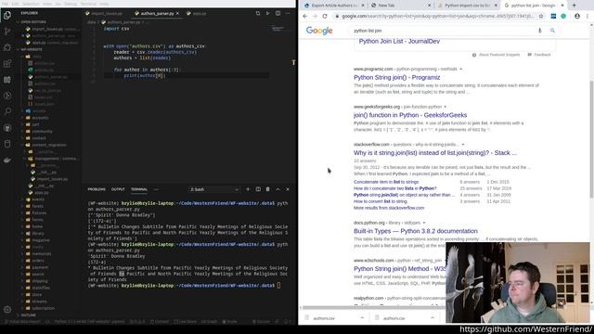This screenshot has height=334, width=594.
Task: Create a new terminal with plus icon
Action: click(x=248, y=189)
